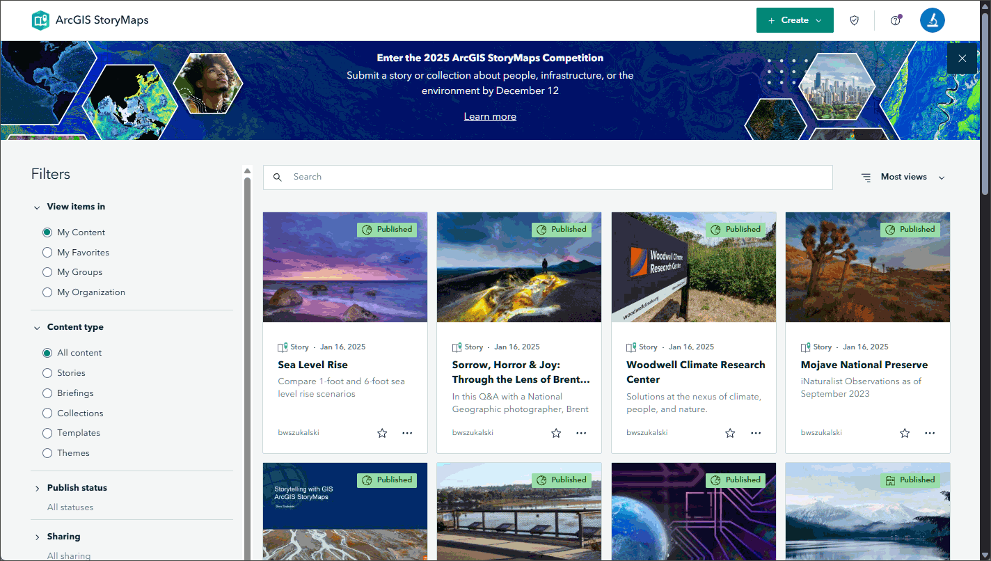Screen dimensions: 991x561
Task: Click the page vertical scrollbar
Action: [x=985, y=104]
